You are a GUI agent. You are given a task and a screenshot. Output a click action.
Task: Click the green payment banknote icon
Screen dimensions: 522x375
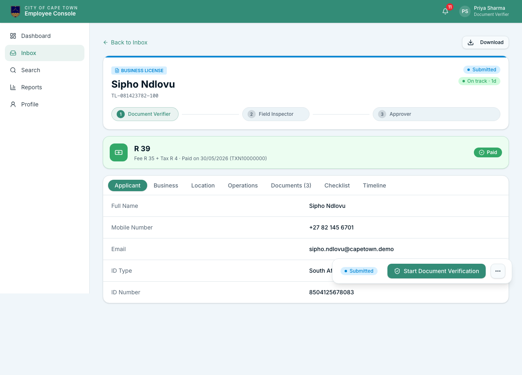point(119,152)
